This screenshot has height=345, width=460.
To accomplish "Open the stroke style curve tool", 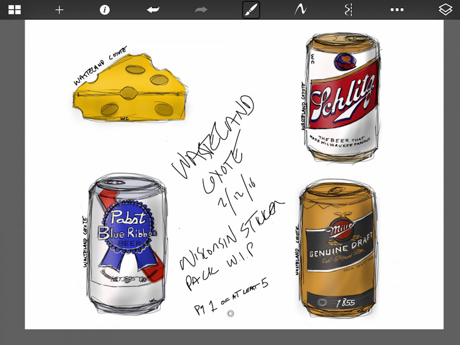I will [x=300, y=9].
